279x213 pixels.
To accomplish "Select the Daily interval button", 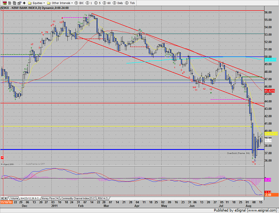I will coord(118,3).
